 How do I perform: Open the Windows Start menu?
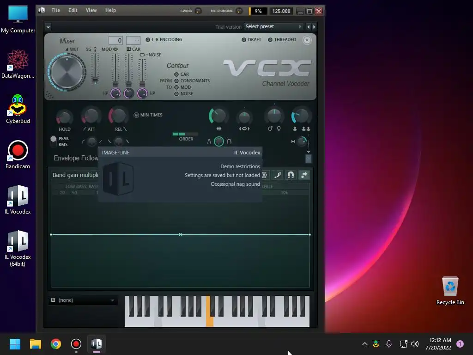[15, 344]
